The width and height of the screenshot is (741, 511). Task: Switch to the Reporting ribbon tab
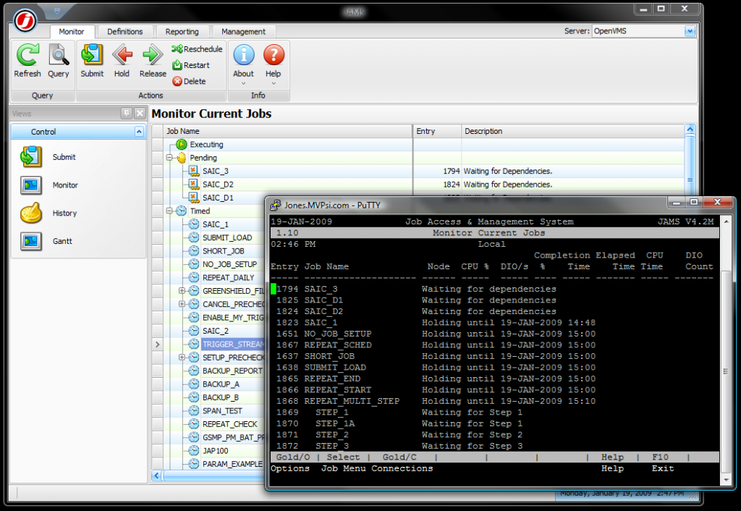click(x=182, y=32)
